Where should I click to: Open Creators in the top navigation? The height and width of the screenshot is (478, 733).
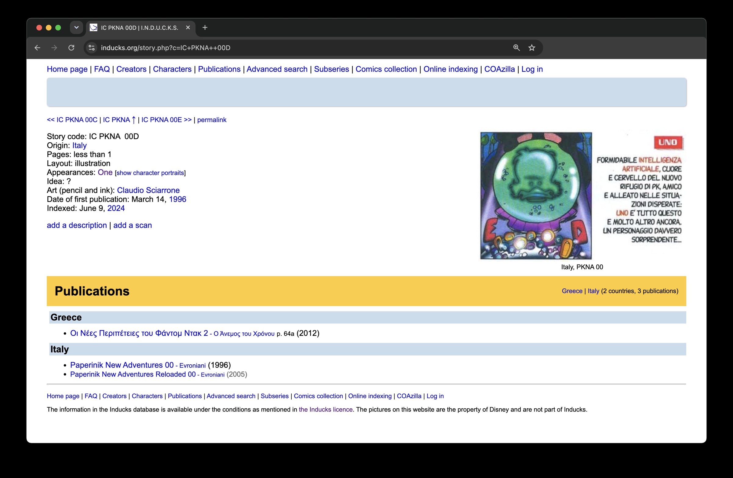(131, 69)
